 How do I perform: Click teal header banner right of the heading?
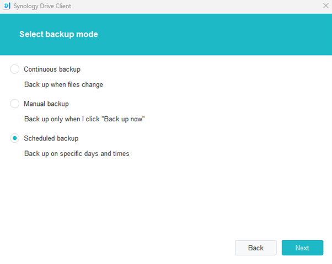click(221, 34)
